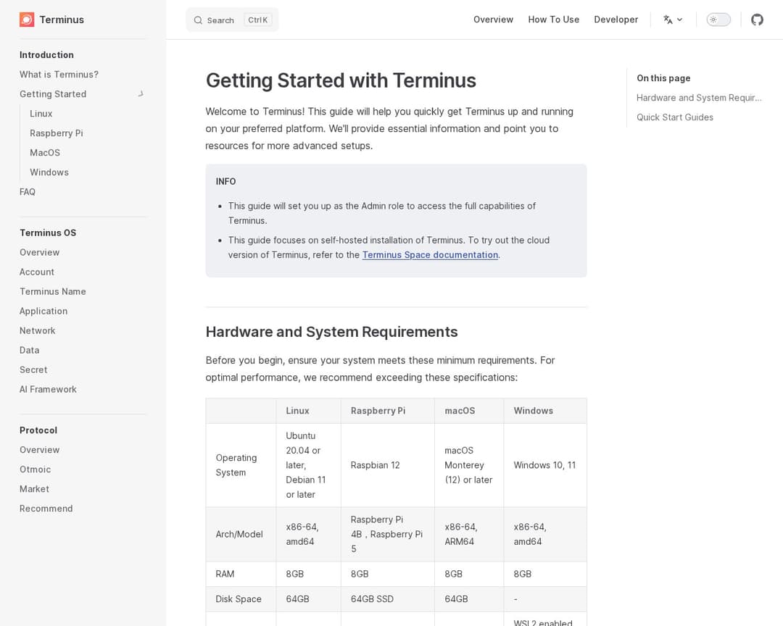
Task: Open the GitHub repository icon
Action: [x=757, y=20]
